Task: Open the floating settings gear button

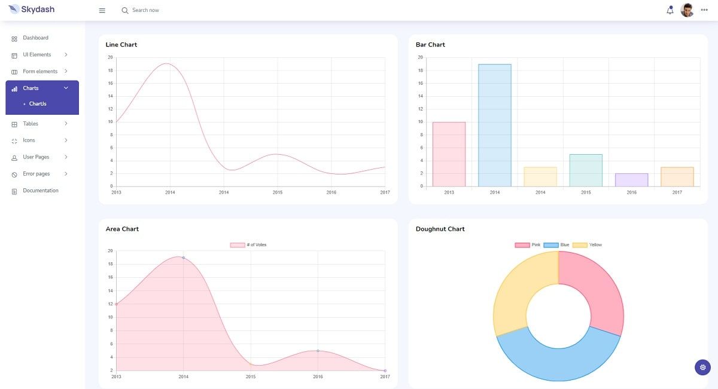Action: pos(702,367)
